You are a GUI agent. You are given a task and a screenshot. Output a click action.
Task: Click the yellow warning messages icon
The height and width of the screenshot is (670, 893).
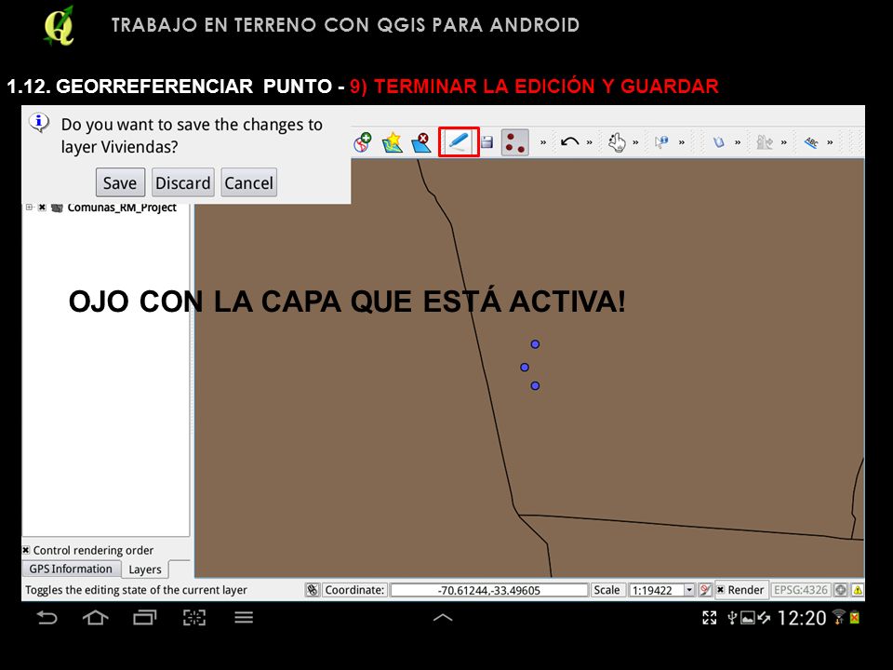858,590
